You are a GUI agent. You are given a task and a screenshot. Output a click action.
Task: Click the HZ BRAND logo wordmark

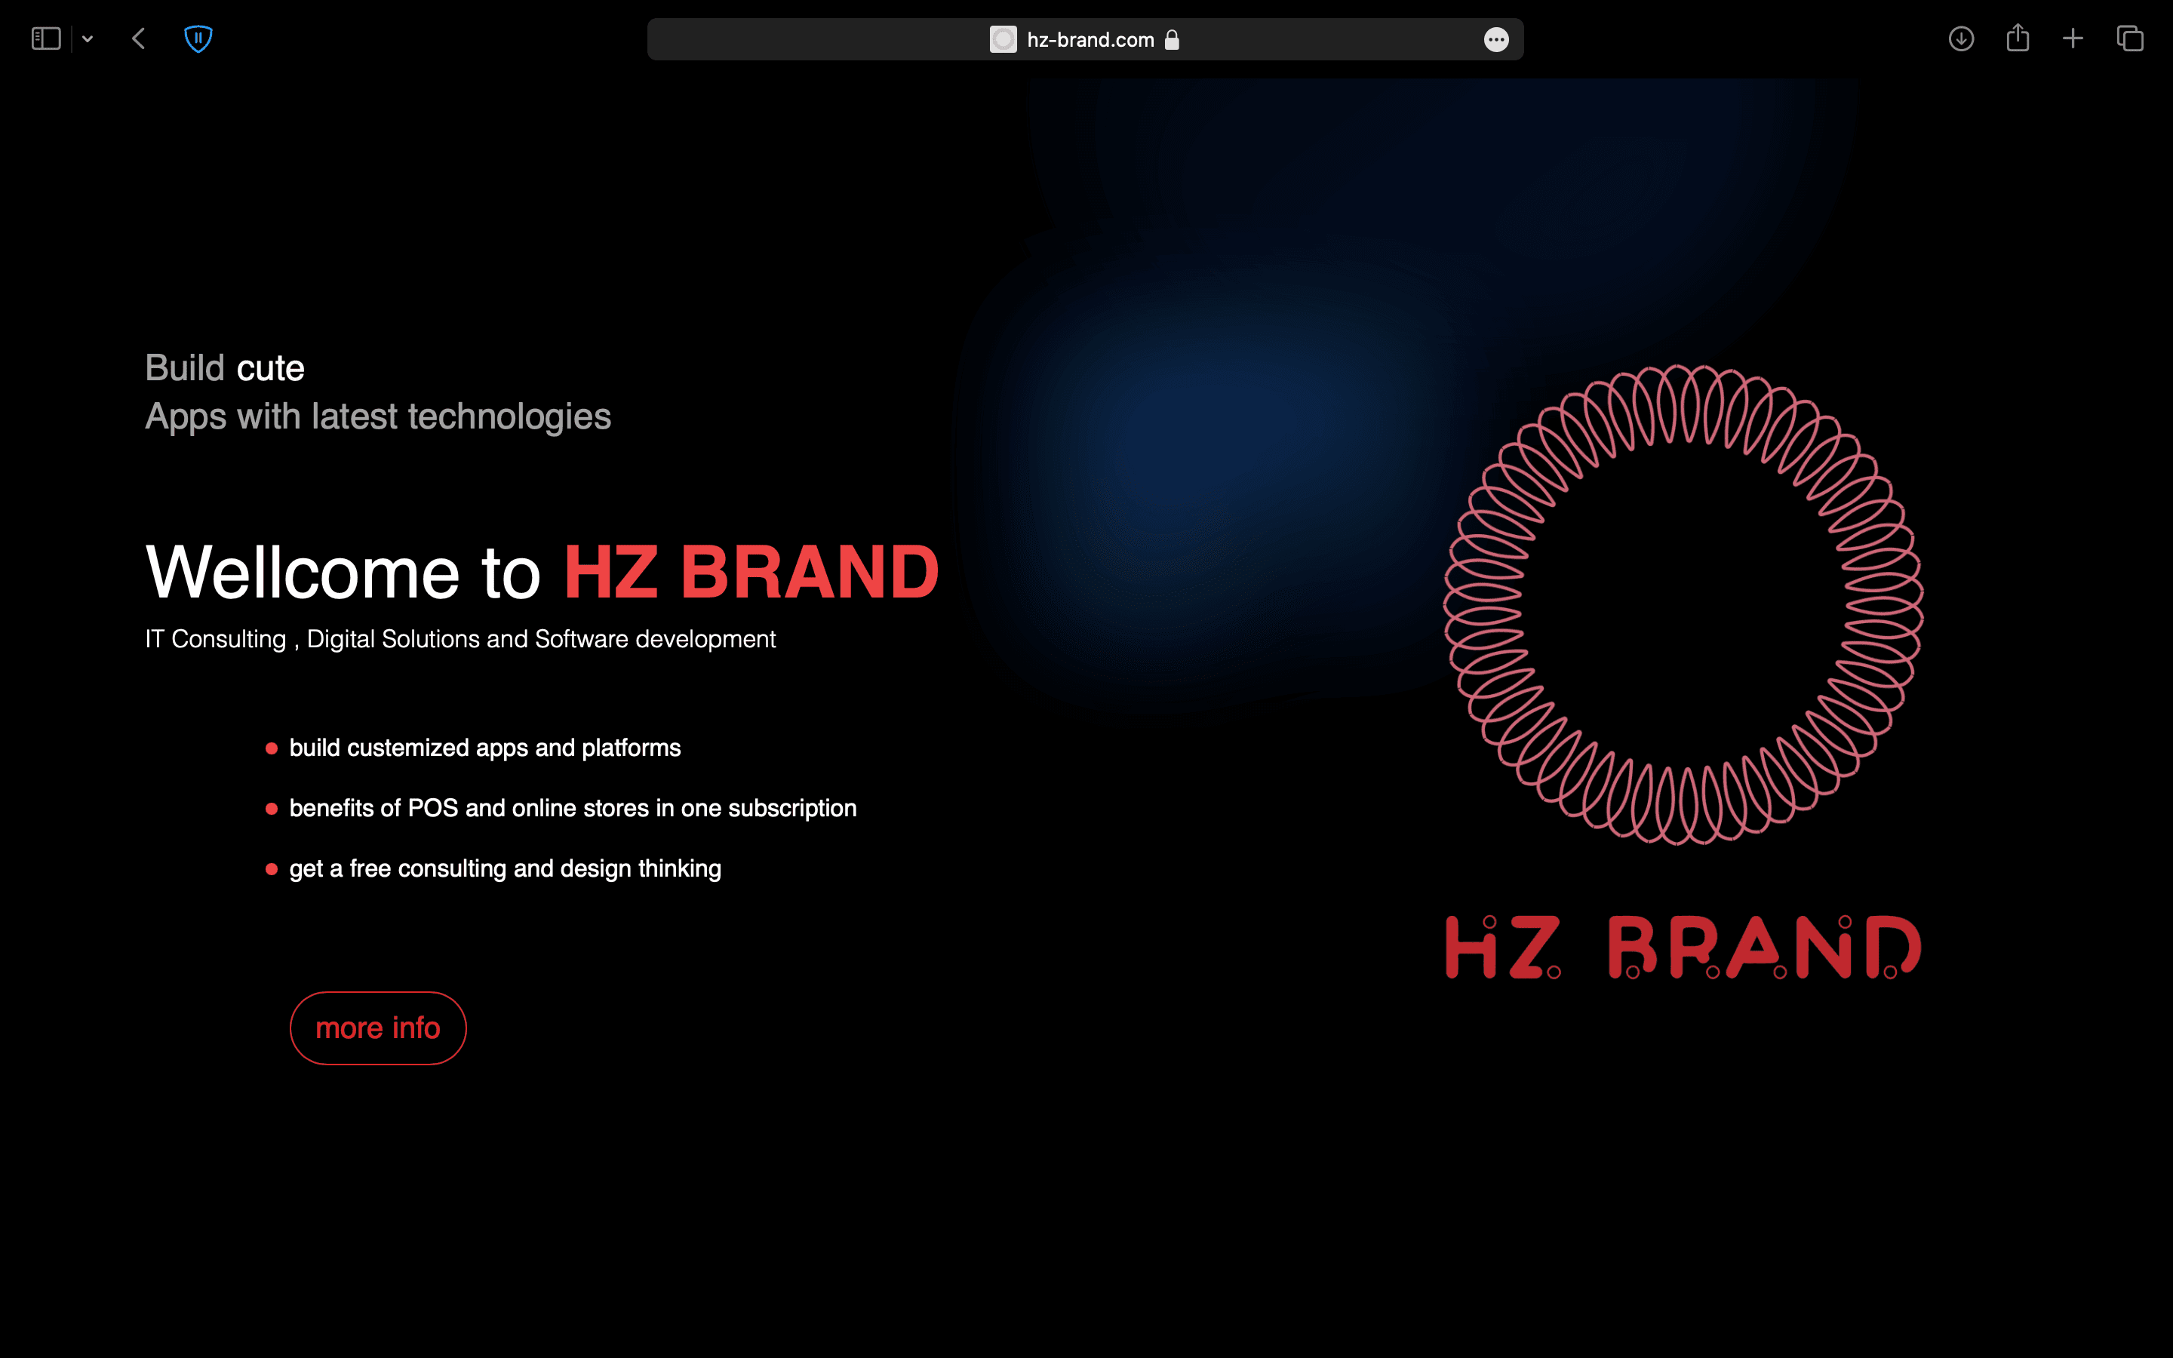[1683, 948]
